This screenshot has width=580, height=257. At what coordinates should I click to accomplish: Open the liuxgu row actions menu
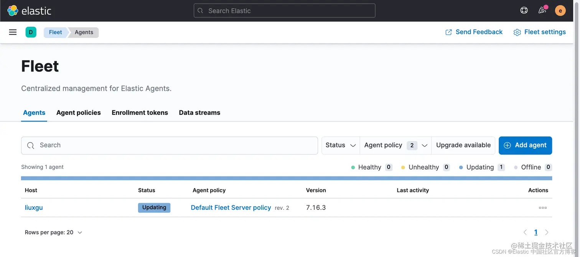[x=542, y=208]
